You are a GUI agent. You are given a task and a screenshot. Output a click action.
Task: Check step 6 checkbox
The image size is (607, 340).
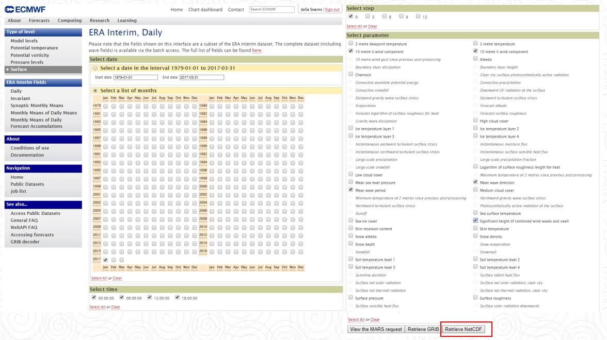coord(385,16)
